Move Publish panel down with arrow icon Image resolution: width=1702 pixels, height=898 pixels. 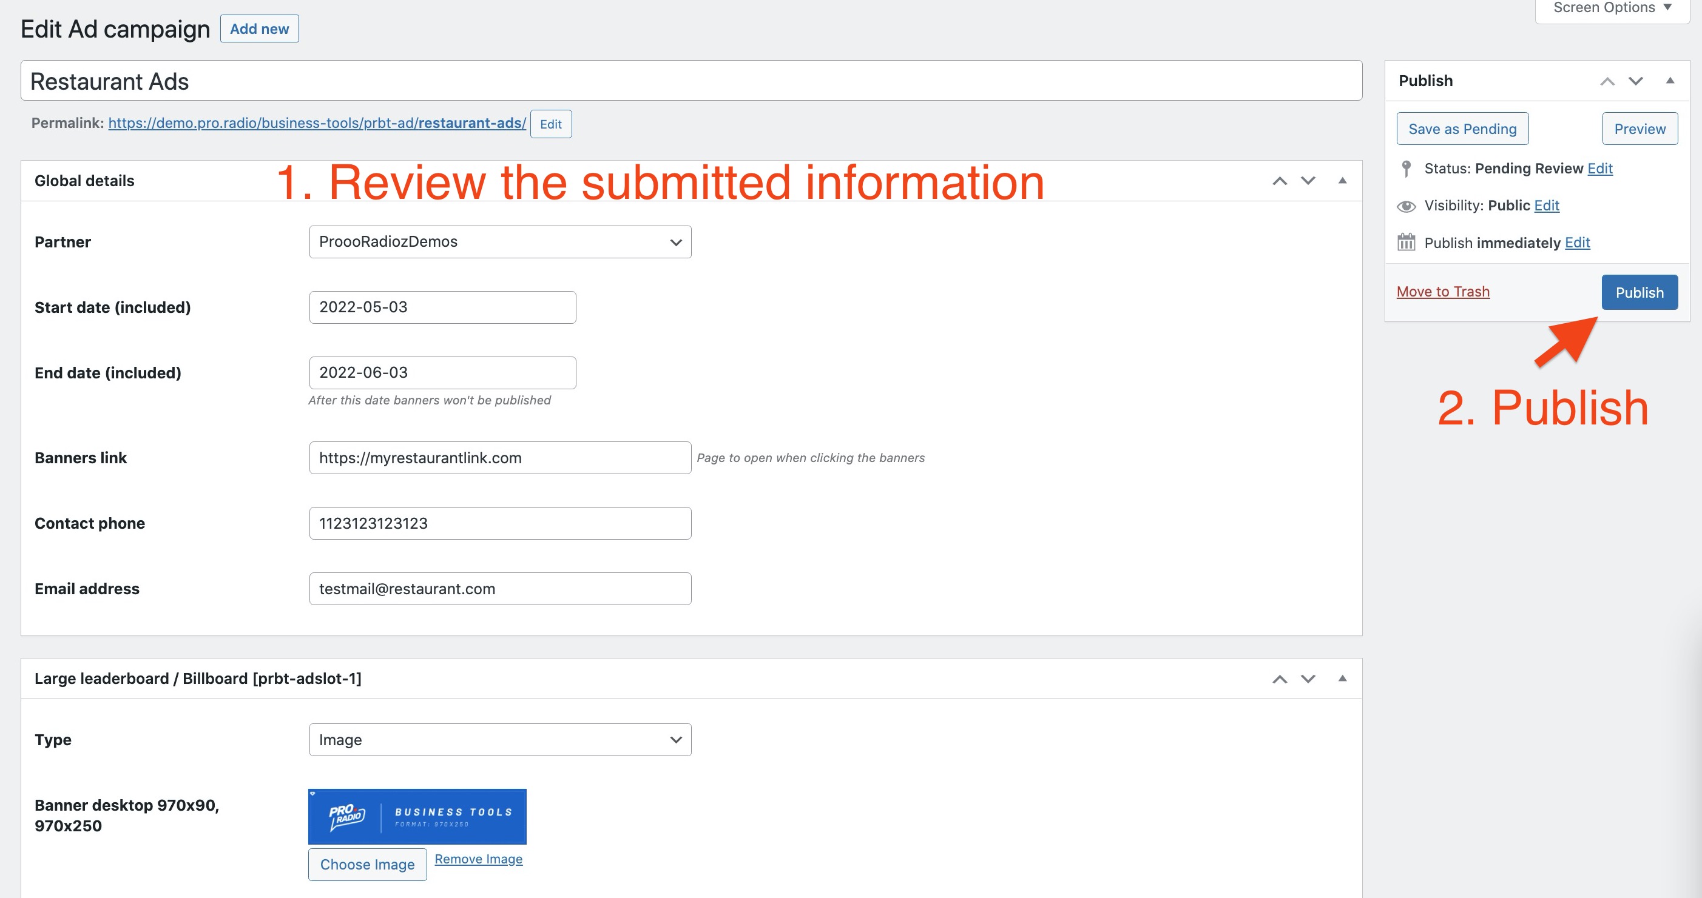(x=1635, y=81)
